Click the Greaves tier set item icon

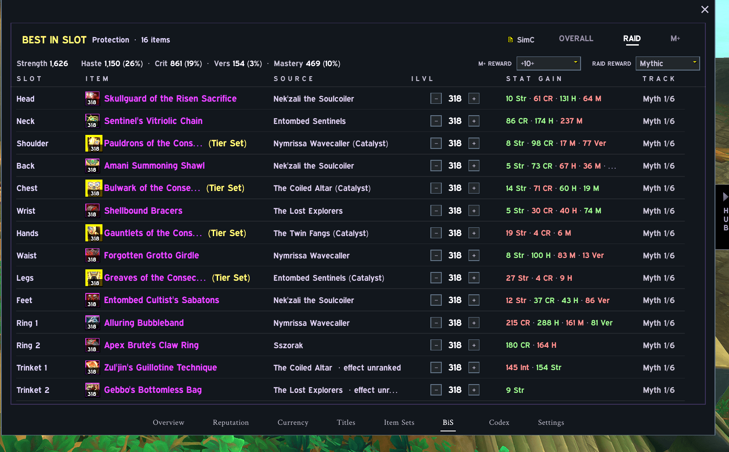pos(94,278)
